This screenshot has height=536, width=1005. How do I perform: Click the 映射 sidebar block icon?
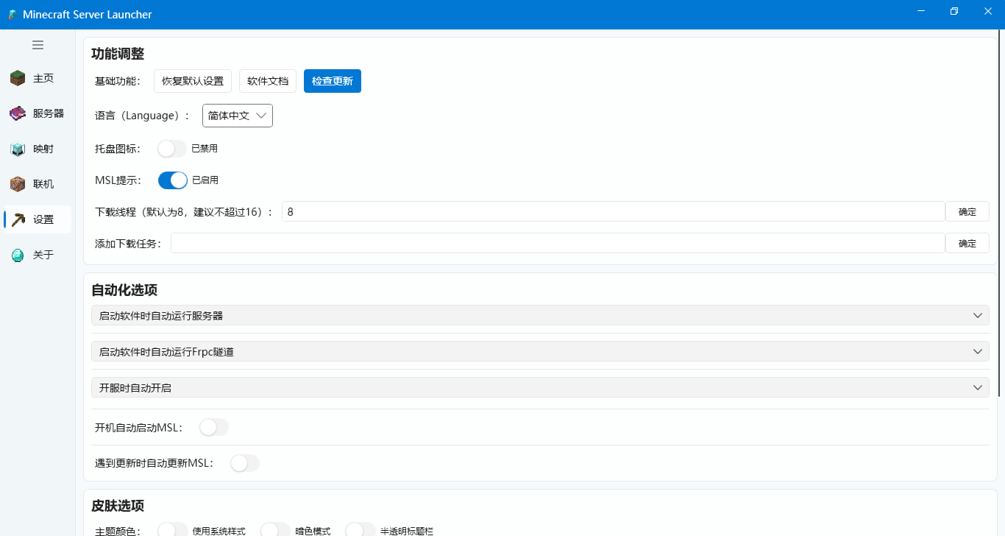coord(18,149)
